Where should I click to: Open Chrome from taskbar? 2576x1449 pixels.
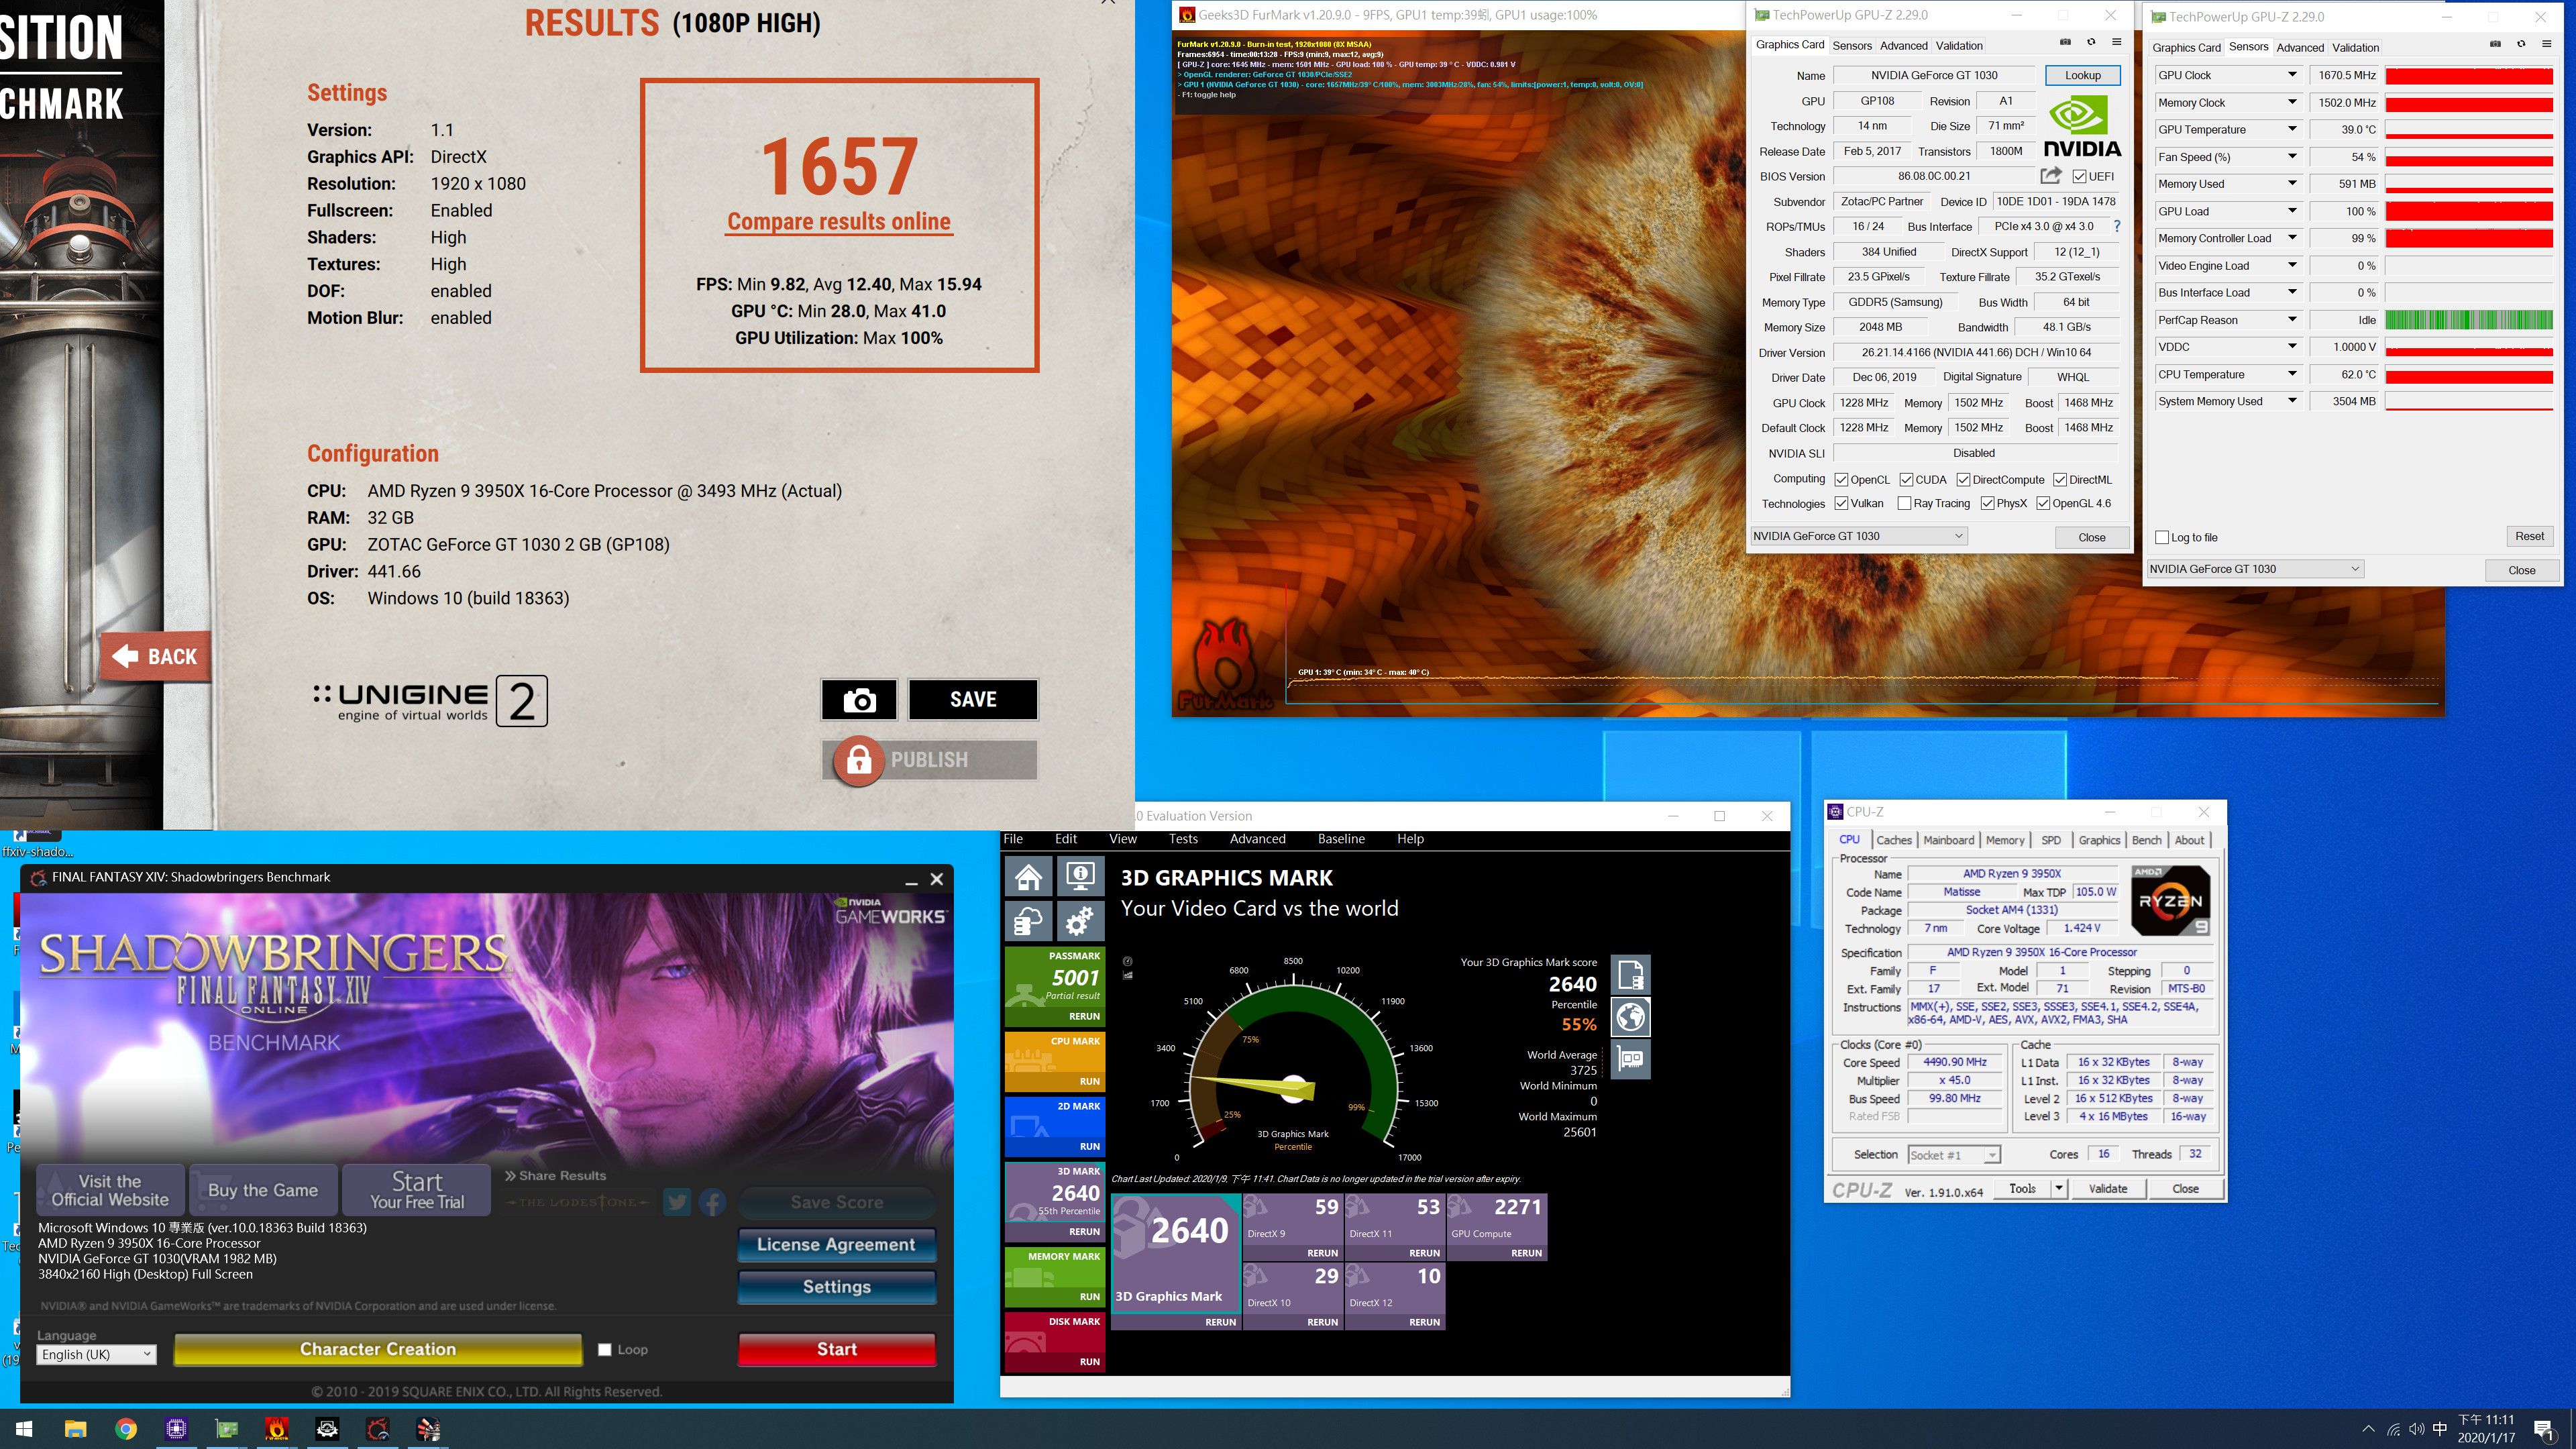[x=126, y=1429]
